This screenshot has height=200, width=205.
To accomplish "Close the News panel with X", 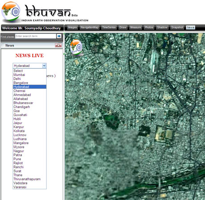I will tap(58, 46).
